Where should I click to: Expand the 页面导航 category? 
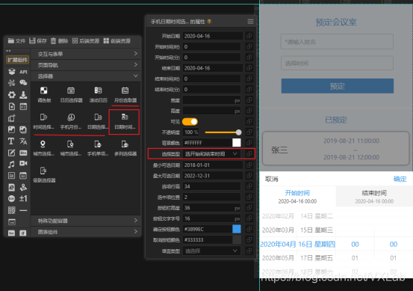click(86, 65)
